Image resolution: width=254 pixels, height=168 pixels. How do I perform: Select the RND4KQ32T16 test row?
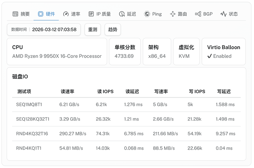point(126,134)
